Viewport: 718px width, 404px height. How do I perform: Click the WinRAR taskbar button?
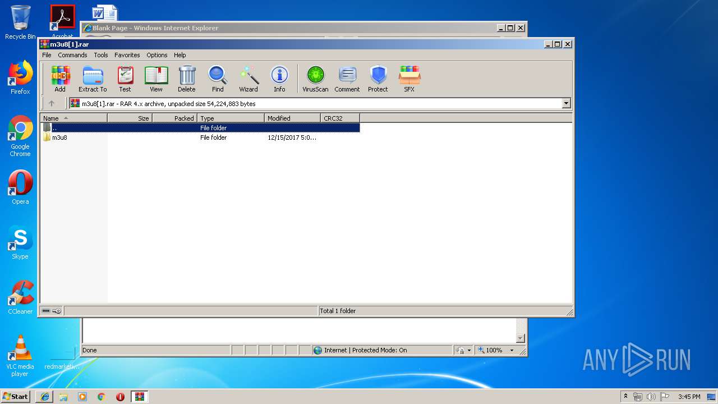pyautogui.click(x=140, y=397)
